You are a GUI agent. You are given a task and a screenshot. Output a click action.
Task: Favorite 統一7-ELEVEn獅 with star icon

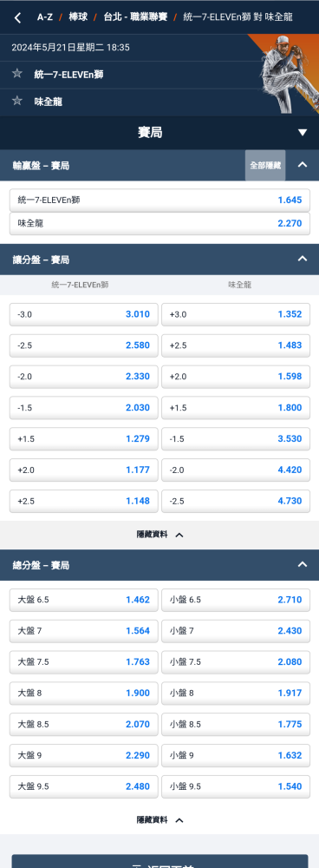tap(17, 74)
